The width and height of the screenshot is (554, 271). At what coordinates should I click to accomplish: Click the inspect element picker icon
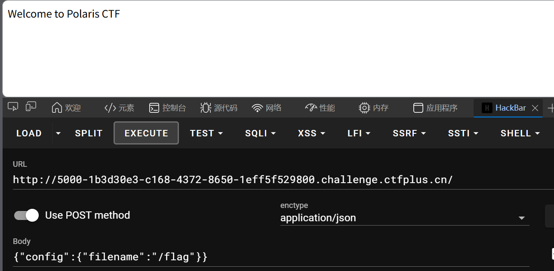(13, 107)
